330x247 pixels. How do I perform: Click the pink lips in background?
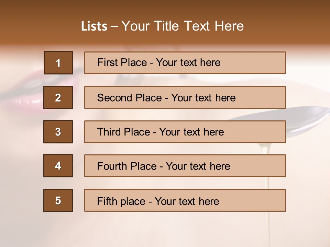[x=24, y=98]
